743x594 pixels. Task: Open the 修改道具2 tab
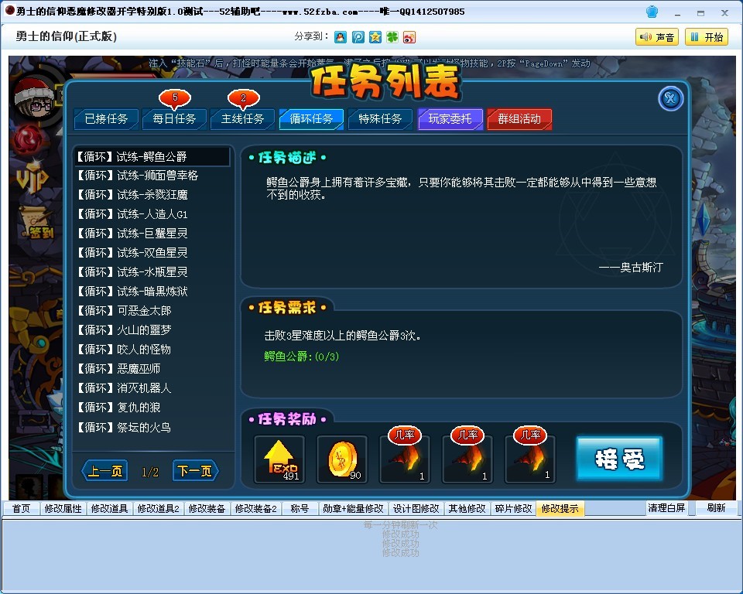[158, 508]
